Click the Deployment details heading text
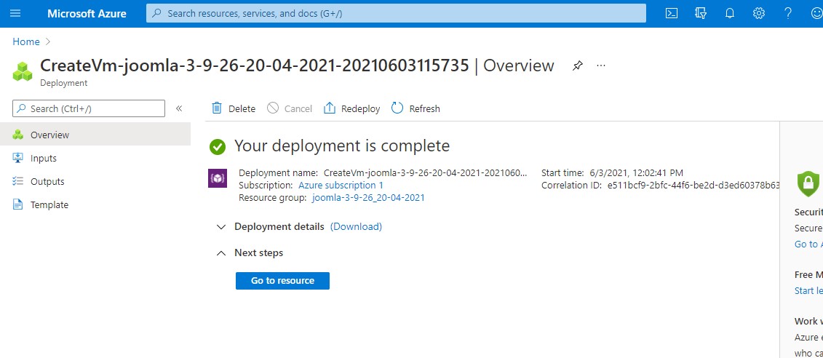The image size is (823, 358). pyautogui.click(x=279, y=227)
